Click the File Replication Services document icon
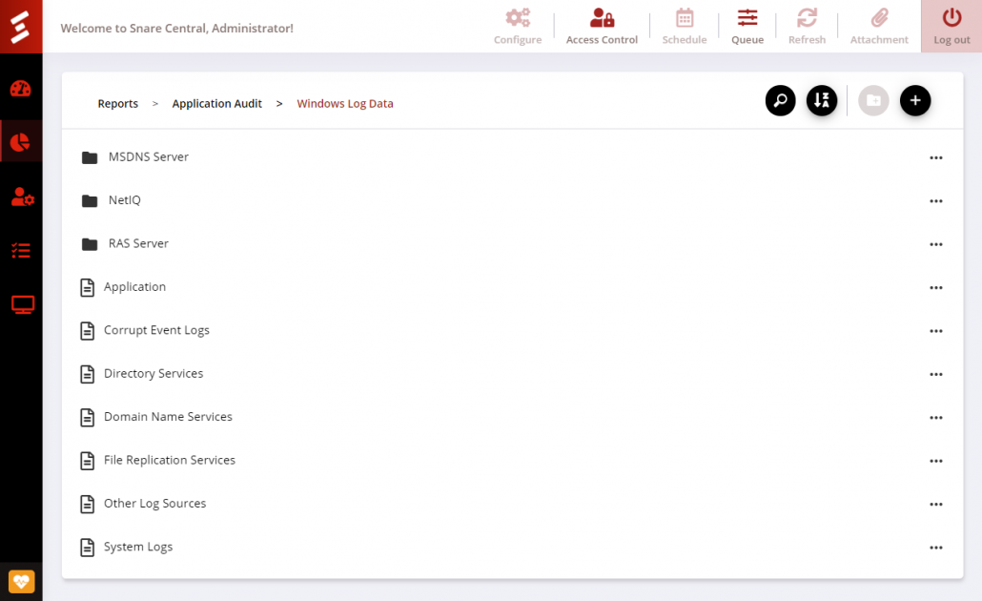 pyautogui.click(x=87, y=460)
